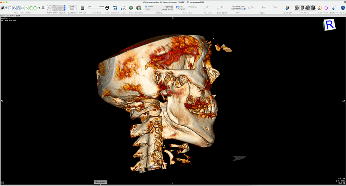Select the 3D rotate tool
Image resolution: width=346 pixels, height=186 pixels.
[x=19, y=8]
